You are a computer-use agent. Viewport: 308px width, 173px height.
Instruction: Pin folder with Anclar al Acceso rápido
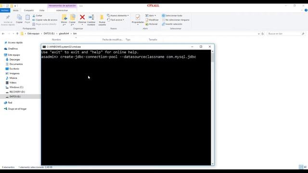[x=8, y=20]
